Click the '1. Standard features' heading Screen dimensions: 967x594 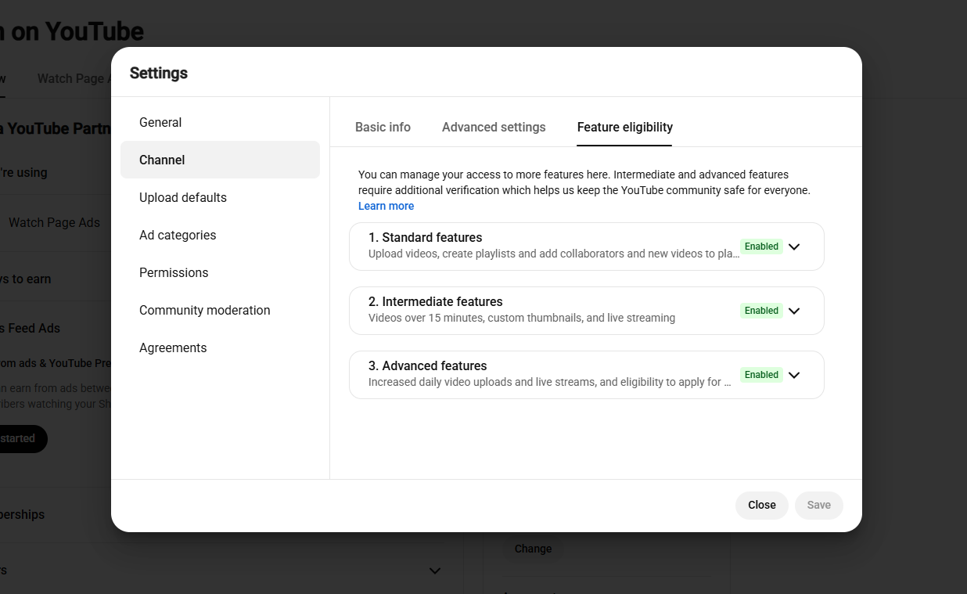pyautogui.click(x=425, y=237)
